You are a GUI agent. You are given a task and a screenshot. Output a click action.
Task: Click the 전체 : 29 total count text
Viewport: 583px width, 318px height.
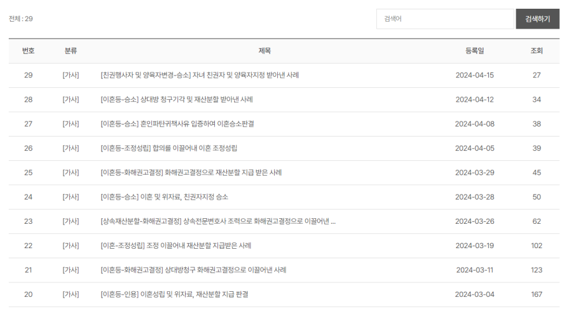pyautogui.click(x=21, y=19)
